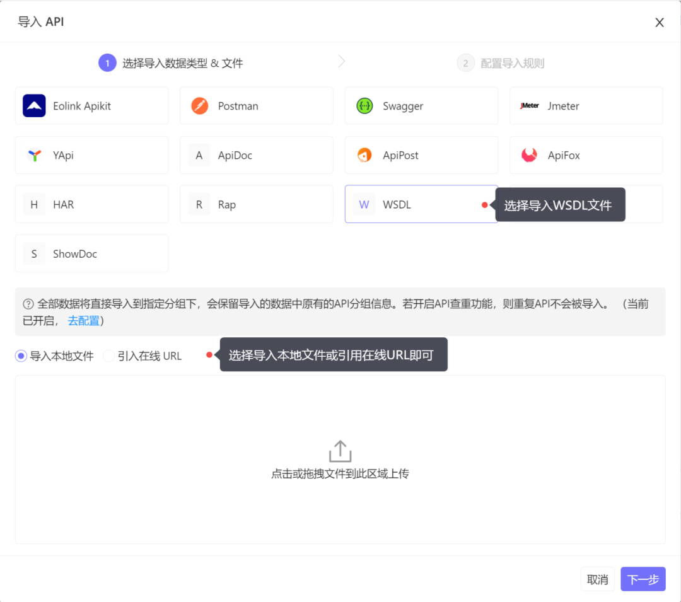Choose the Jmeter import type
The image size is (681, 602).
click(586, 106)
